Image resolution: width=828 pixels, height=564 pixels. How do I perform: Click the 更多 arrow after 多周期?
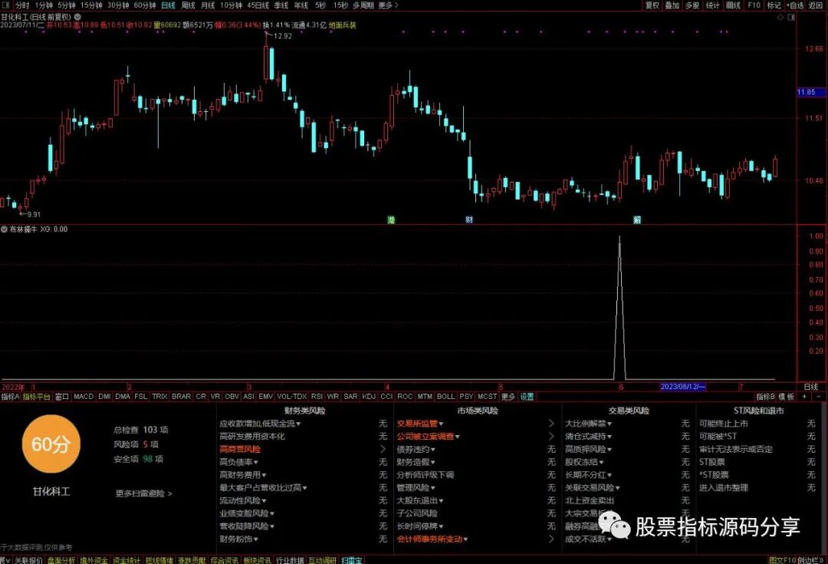(x=389, y=5)
